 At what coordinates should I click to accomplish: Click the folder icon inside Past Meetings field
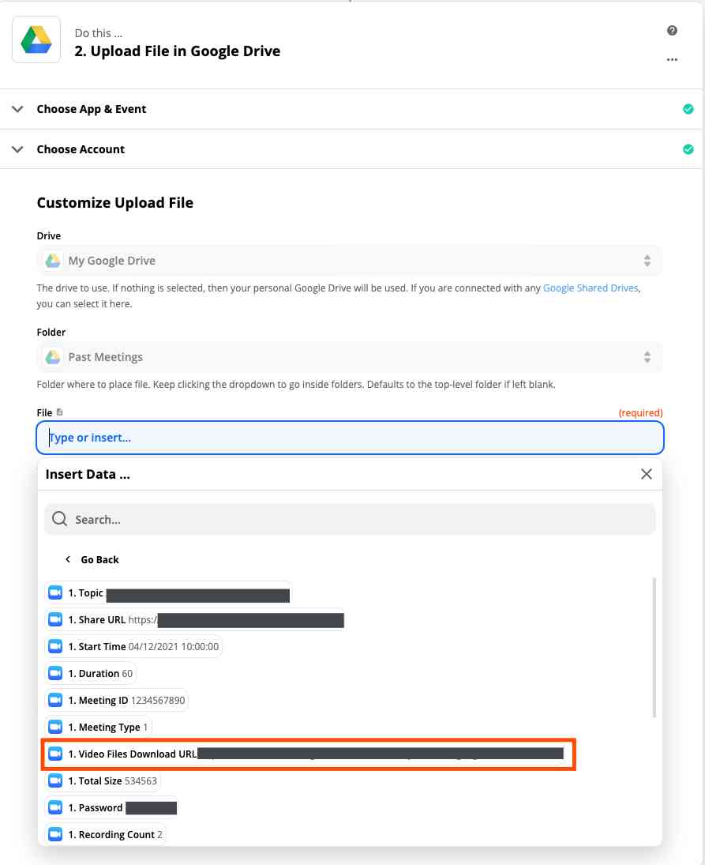click(52, 356)
